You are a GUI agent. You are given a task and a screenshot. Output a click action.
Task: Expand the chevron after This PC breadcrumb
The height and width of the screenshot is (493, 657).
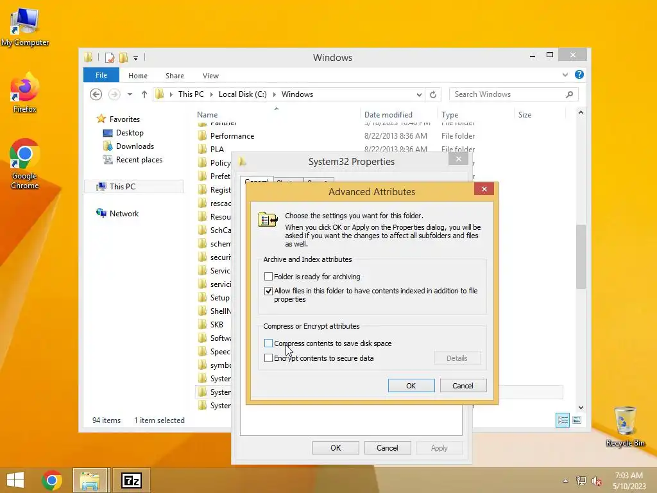[x=211, y=94]
